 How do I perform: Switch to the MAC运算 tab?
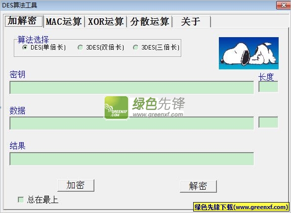(x=64, y=22)
